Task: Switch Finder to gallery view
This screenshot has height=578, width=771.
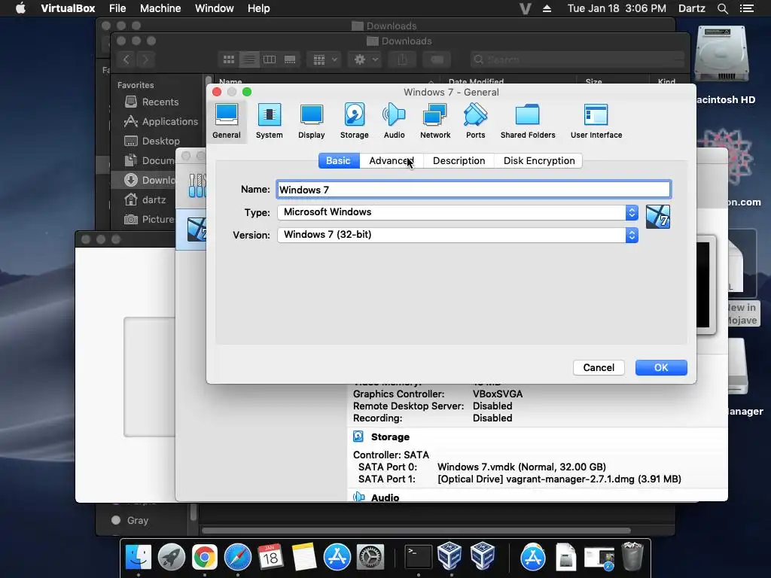Action: tap(290, 59)
